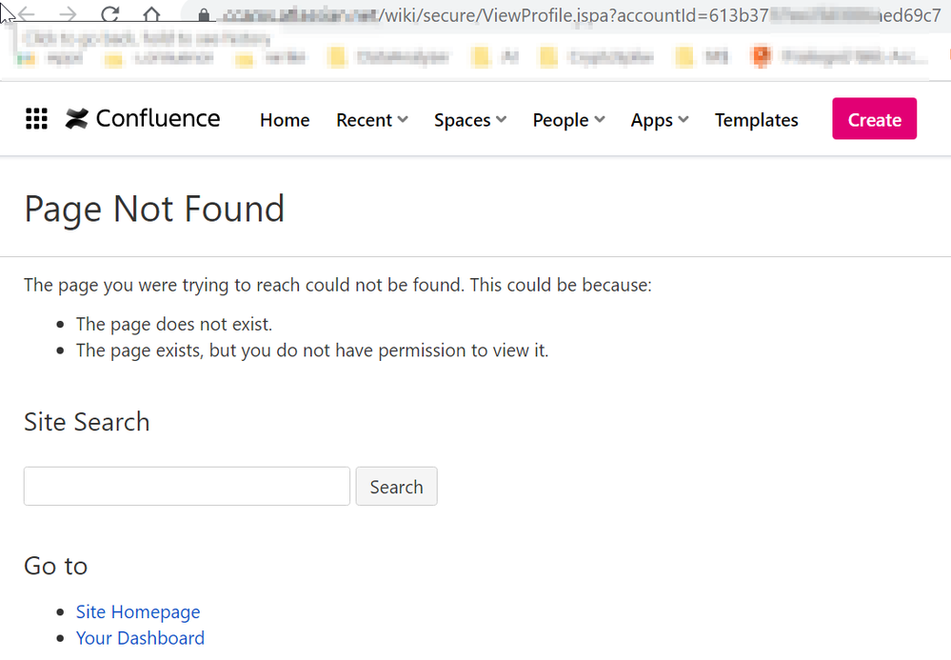The width and height of the screenshot is (951, 660).
Task: Follow the Site Homepage link
Action: point(138,611)
